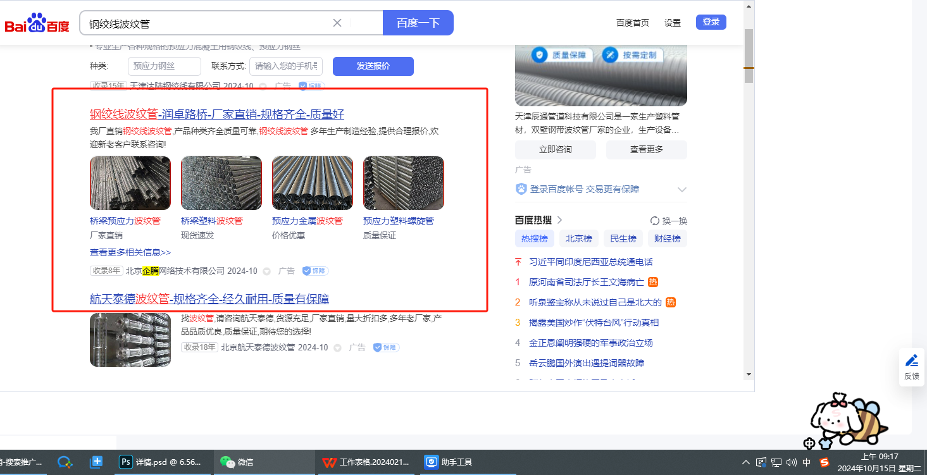Click the 预应力金属波纹管 product thumbnail
The image size is (927, 475).
click(x=313, y=183)
